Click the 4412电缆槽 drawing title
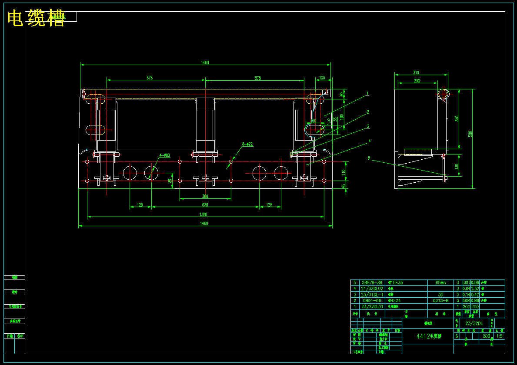 point(428,336)
